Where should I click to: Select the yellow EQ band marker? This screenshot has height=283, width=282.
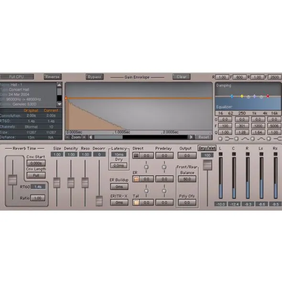coord(242,96)
